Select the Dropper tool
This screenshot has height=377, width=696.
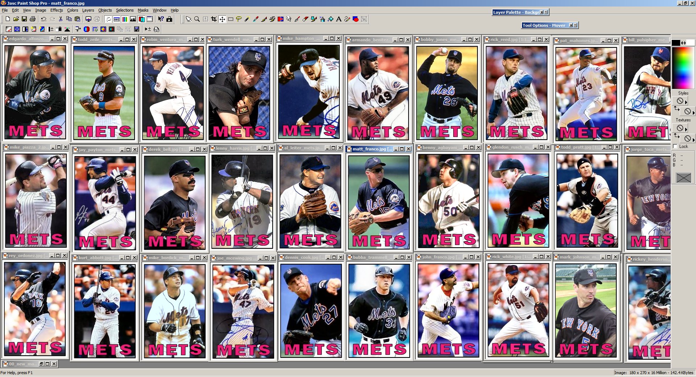pos(256,19)
